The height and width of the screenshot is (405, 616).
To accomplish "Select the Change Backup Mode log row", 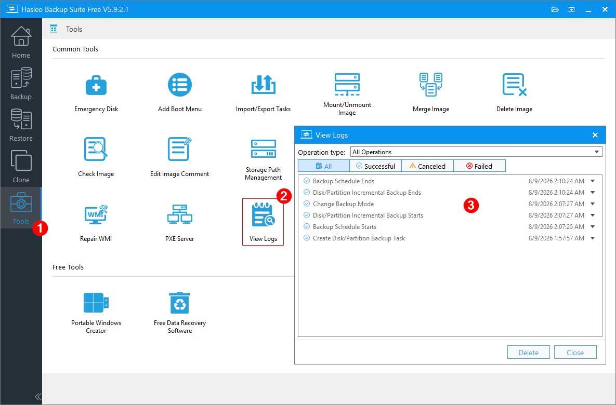I will [x=450, y=204].
